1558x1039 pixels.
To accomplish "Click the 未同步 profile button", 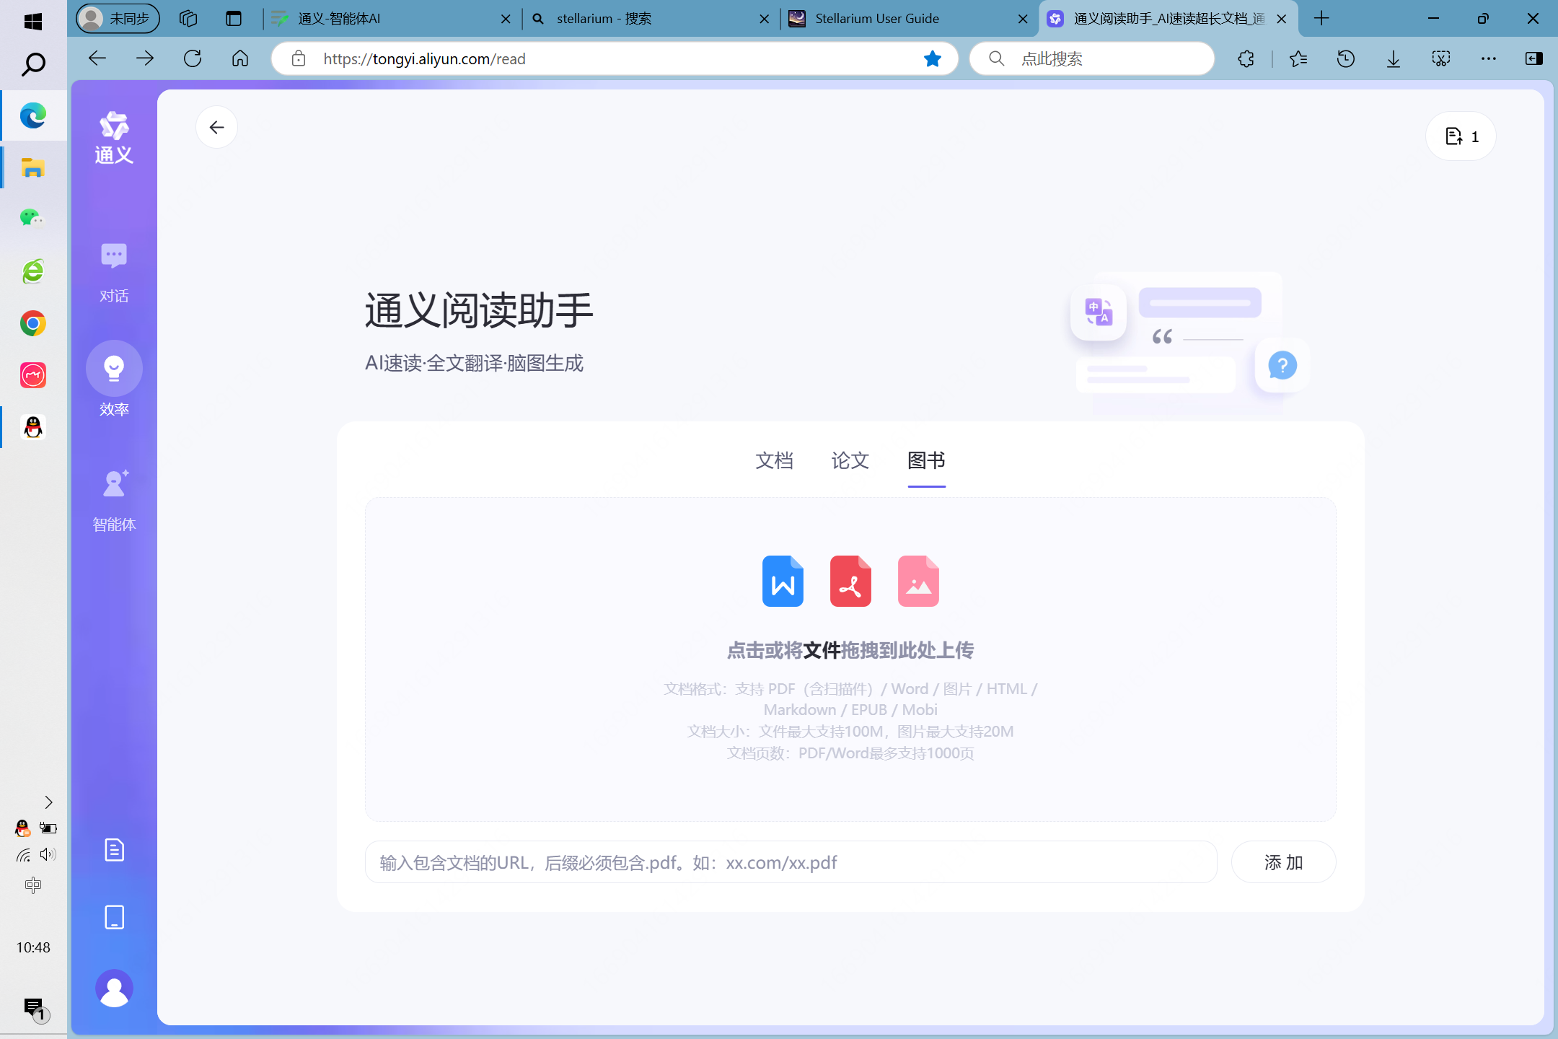I will pos(118,19).
